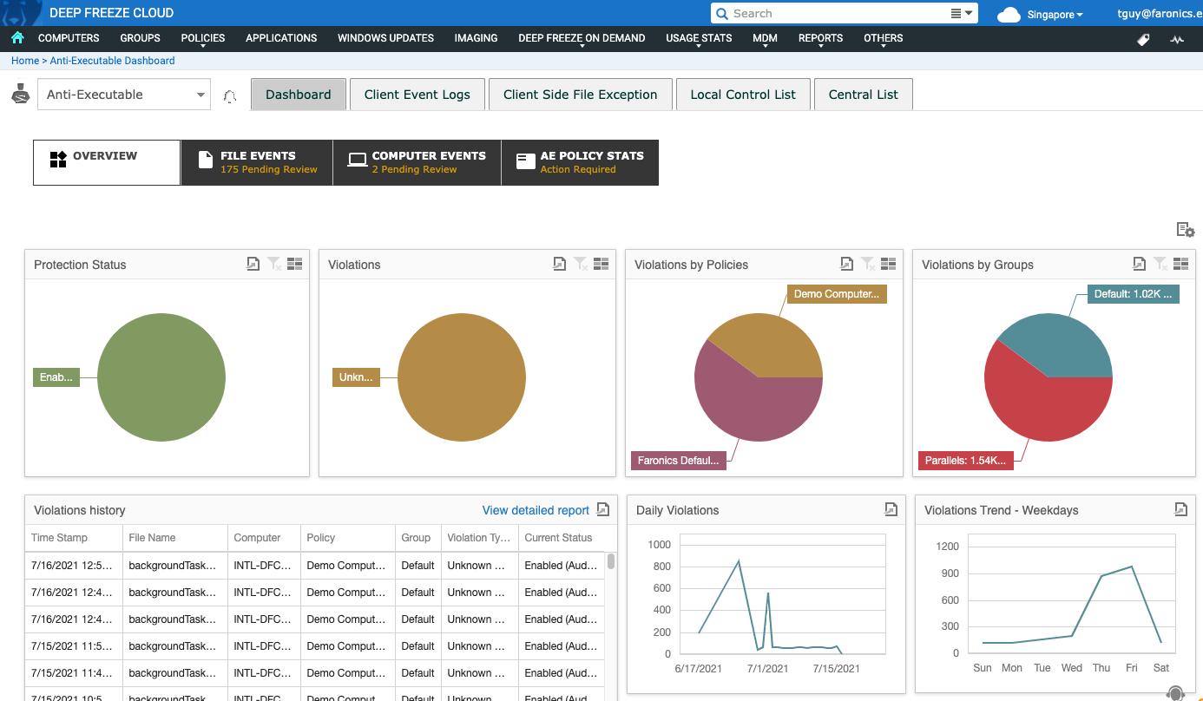Screen dimensions: 1203x701
Task: Switch Violations widget to grid view
Action: point(601,264)
